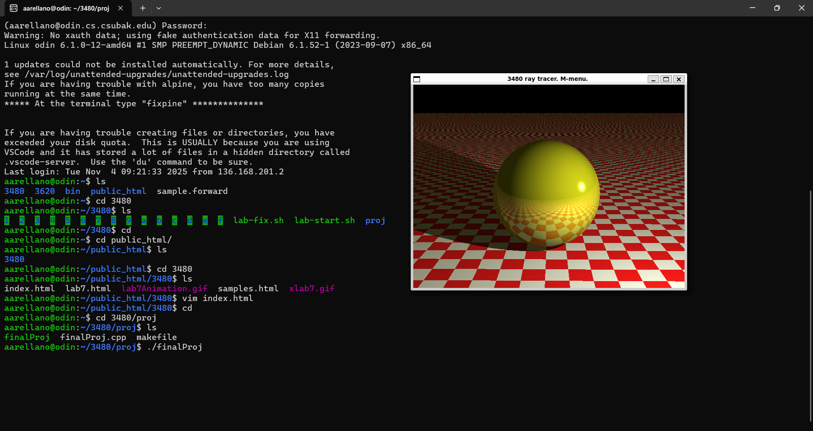
Task: Minimize the terminal window
Action: click(x=752, y=8)
